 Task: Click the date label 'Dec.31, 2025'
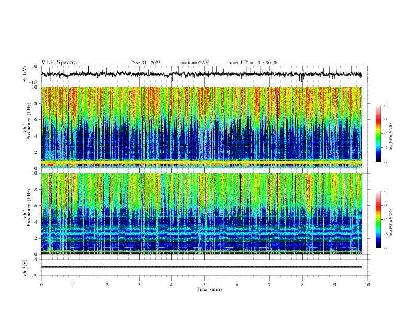click(x=146, y=63)
